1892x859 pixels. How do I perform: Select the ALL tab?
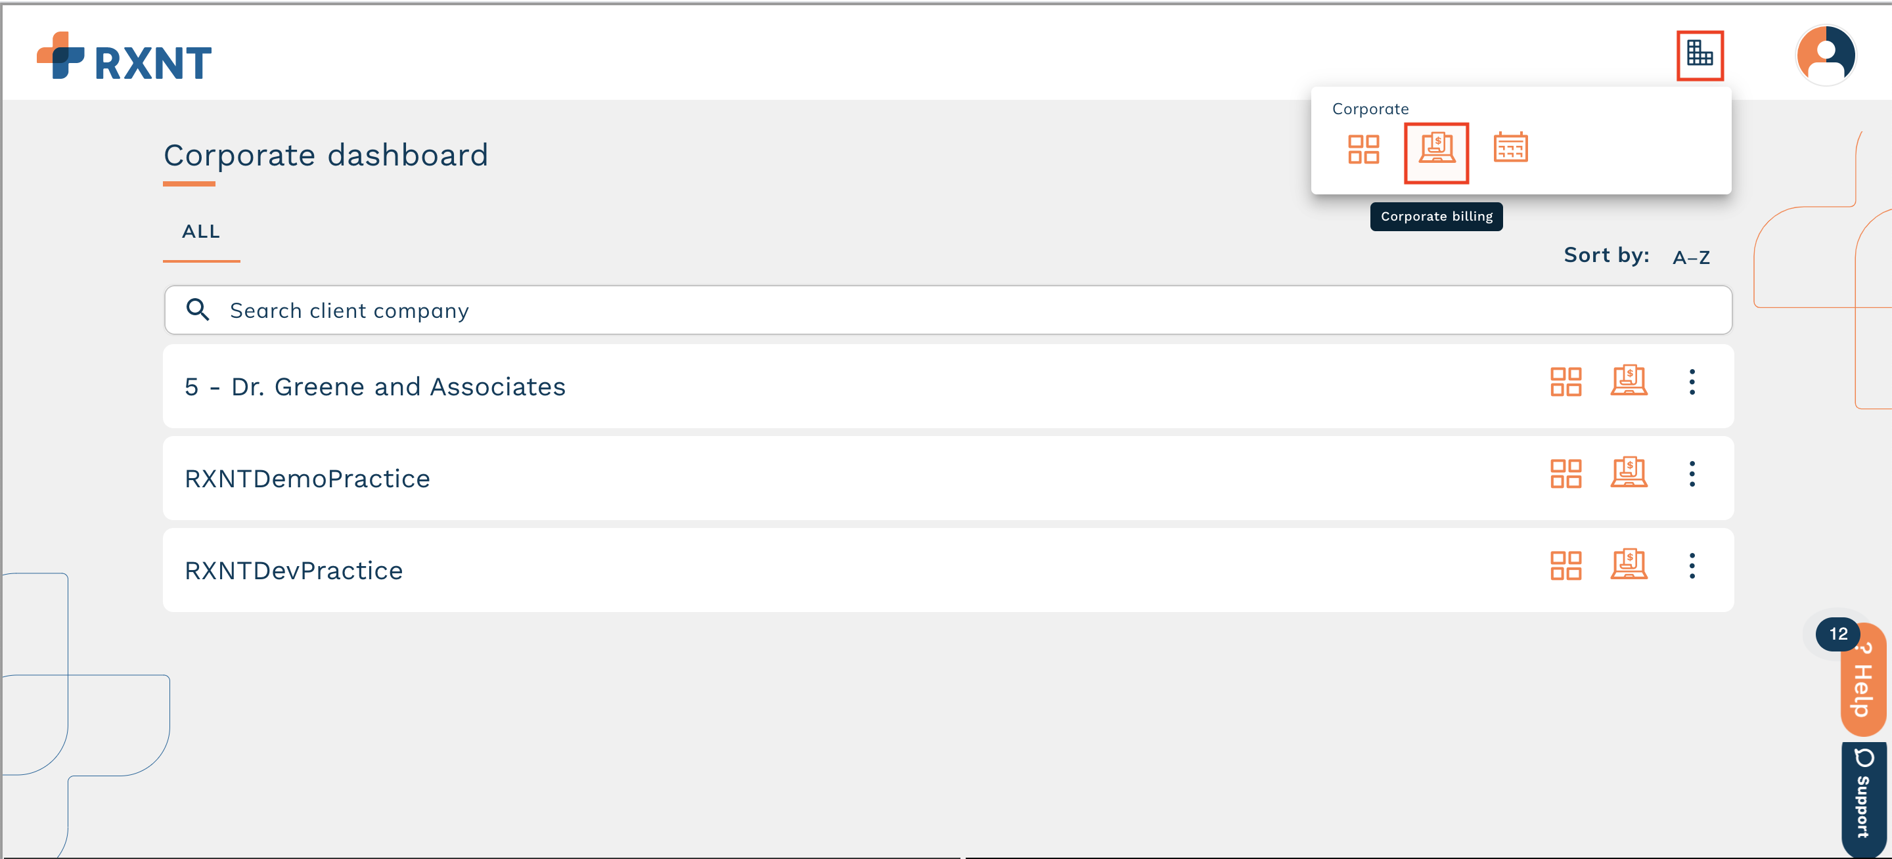point(201,232)
